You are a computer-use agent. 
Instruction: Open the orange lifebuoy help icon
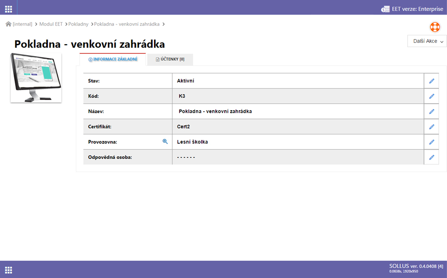pyautogui.click(x=435, y=27)
